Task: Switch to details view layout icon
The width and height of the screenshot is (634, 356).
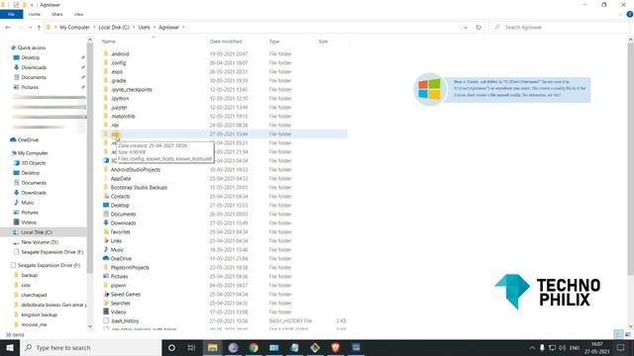Action: pos(618,334)
